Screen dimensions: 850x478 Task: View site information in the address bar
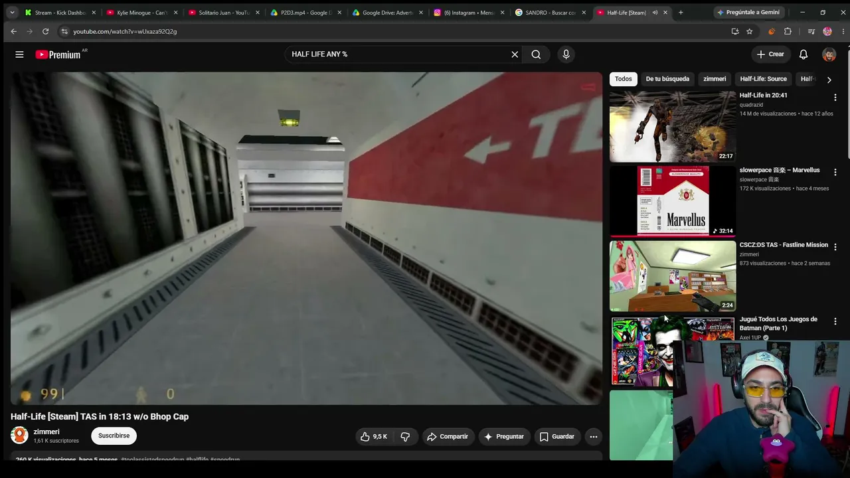[64, 31]
